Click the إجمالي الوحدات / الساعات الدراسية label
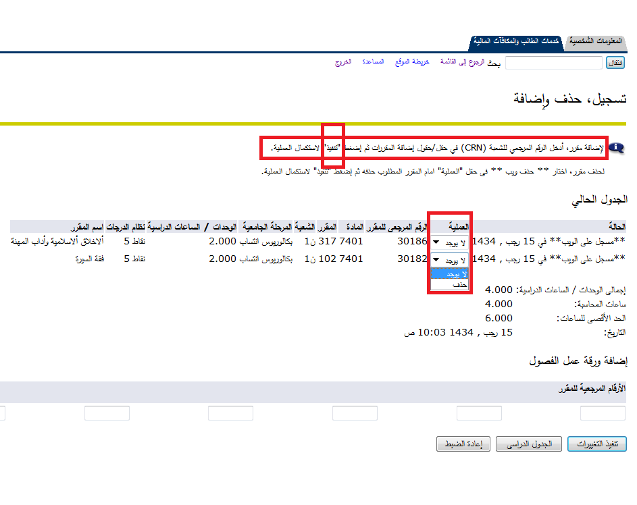 (x=571, y=290)
